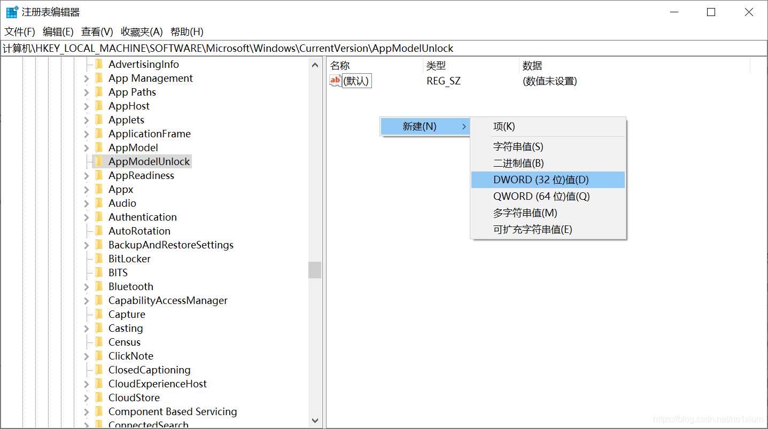Click the REG_SZ type cell

pos(444,81)
